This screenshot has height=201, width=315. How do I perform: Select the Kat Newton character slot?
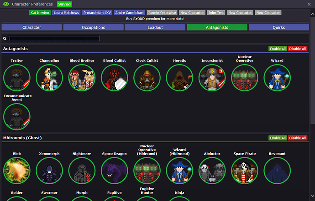click(x=40, y=13)
